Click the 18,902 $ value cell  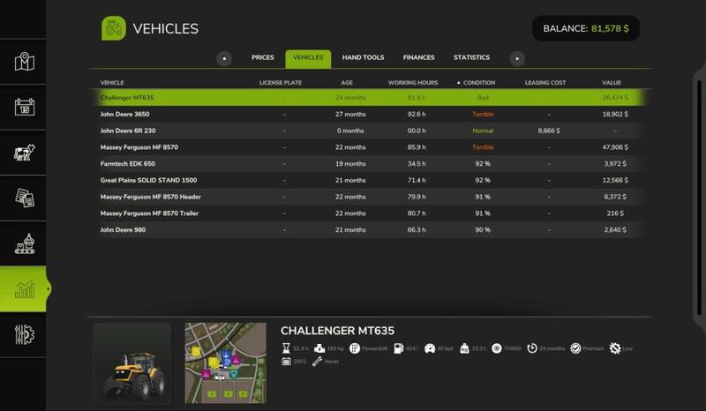(615, 114)
